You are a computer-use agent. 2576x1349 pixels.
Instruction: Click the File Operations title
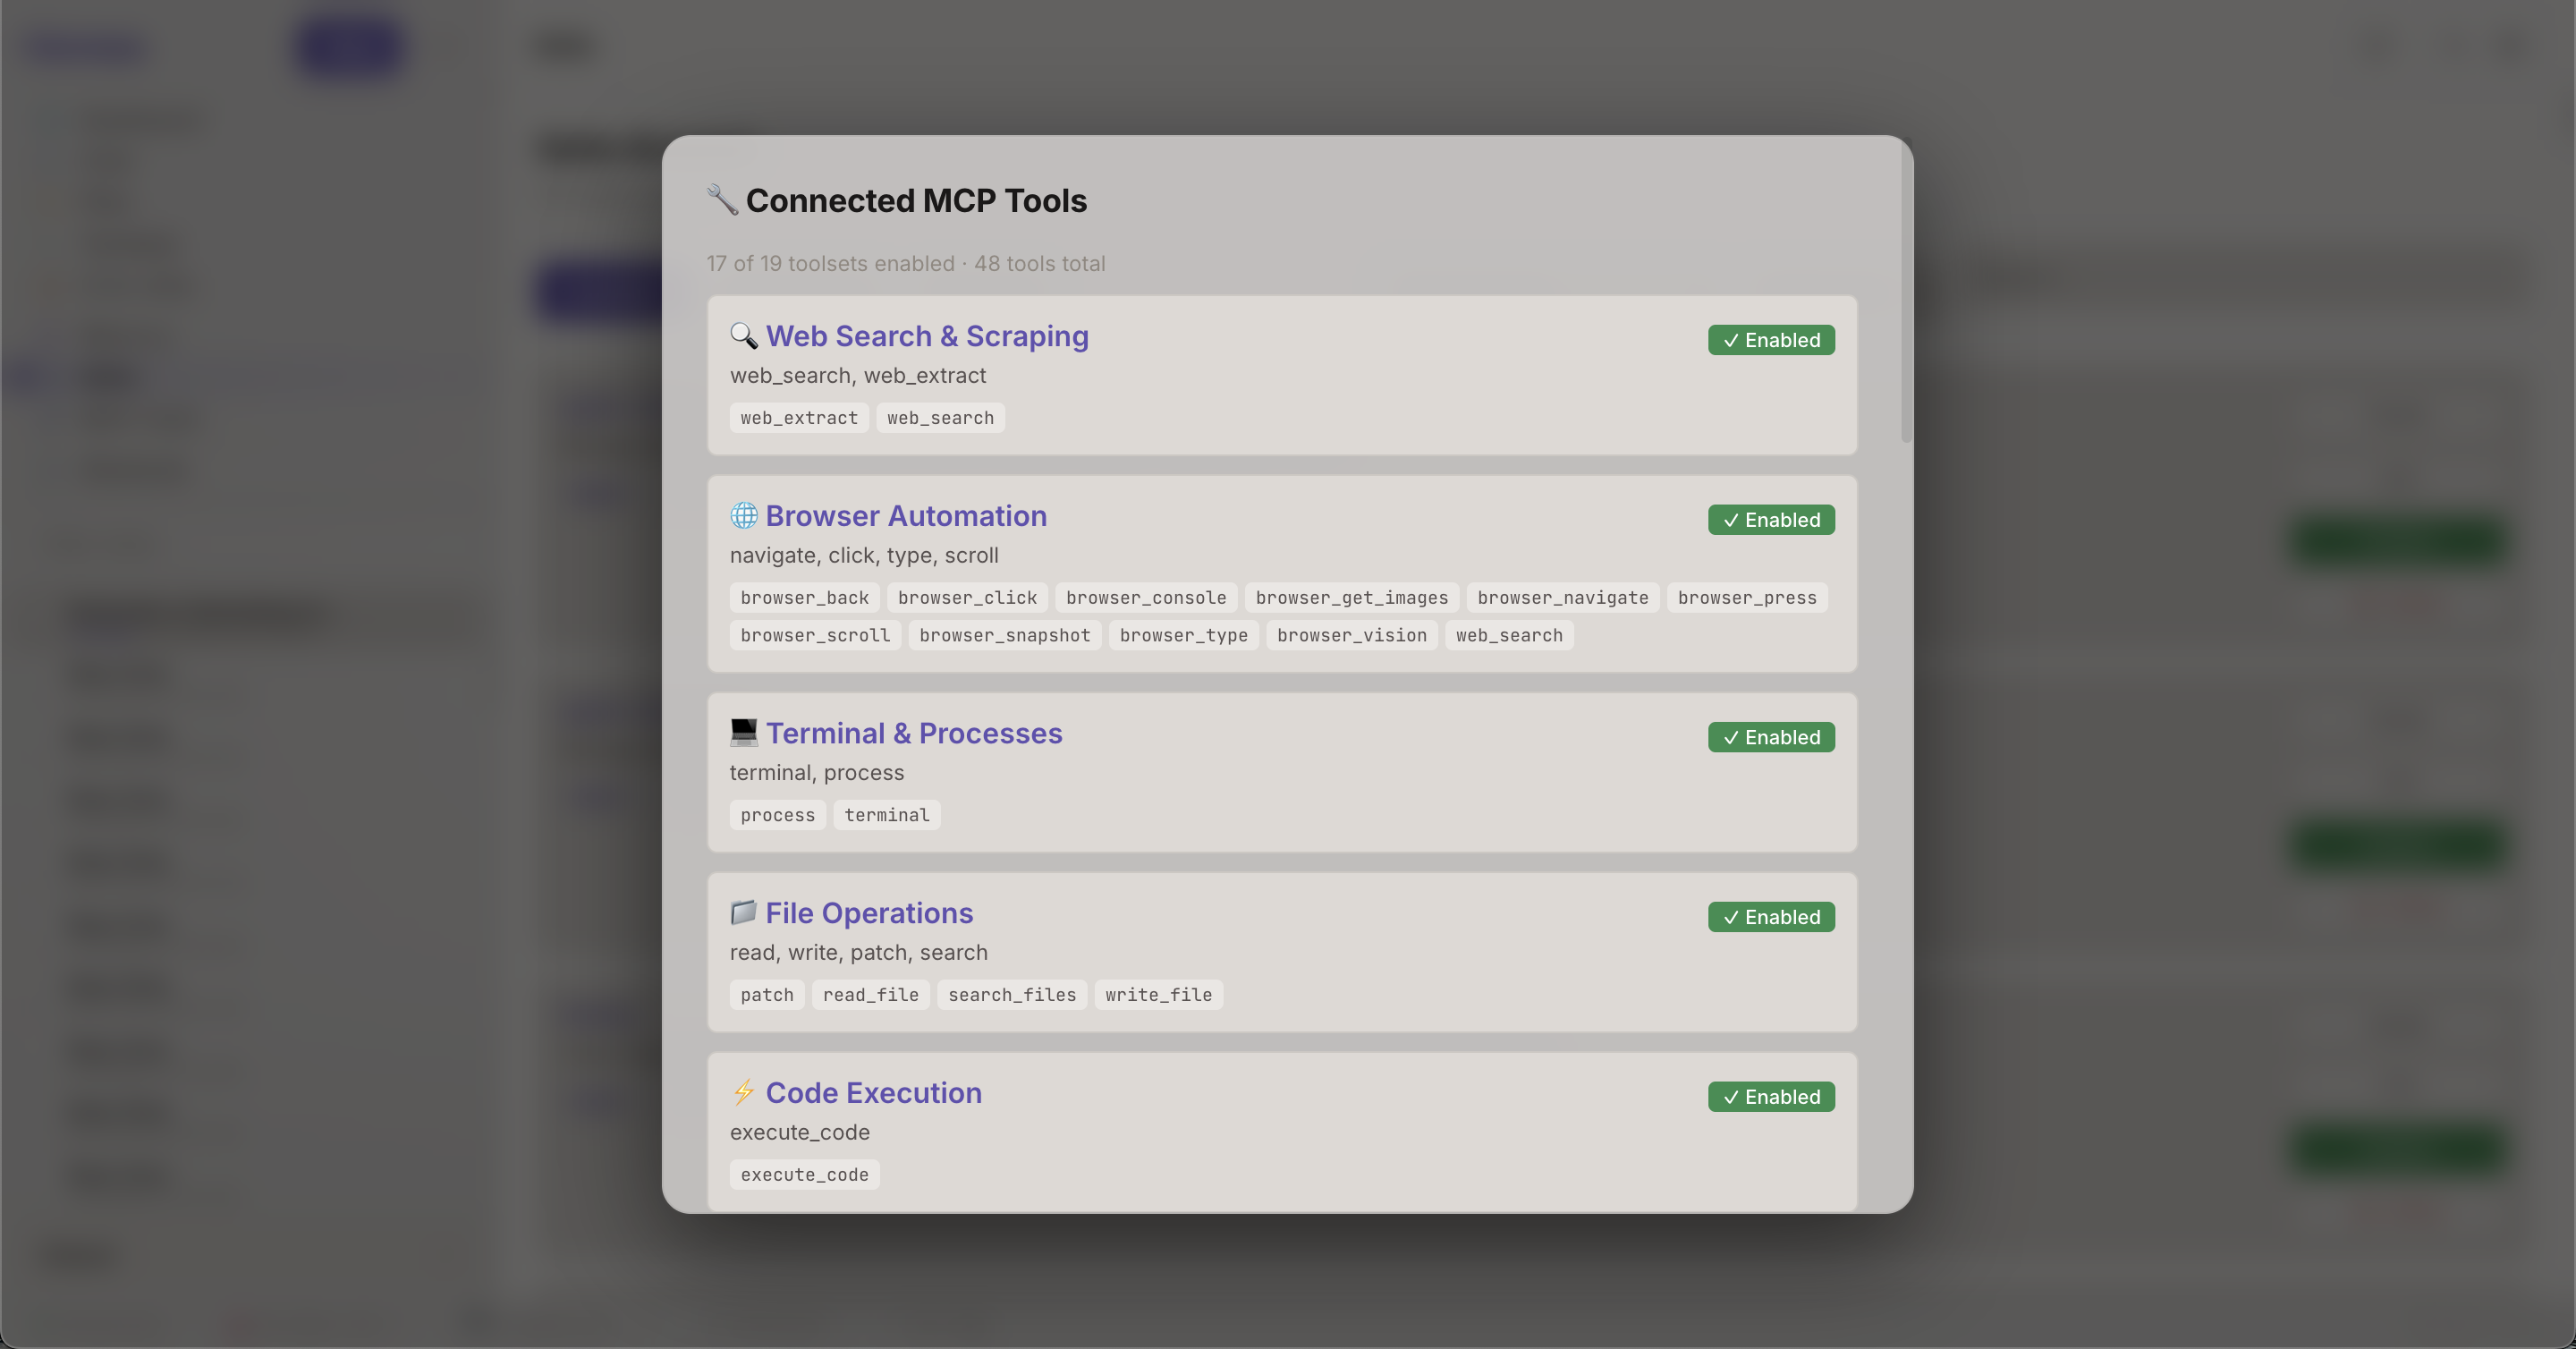(x=868, y=913)
